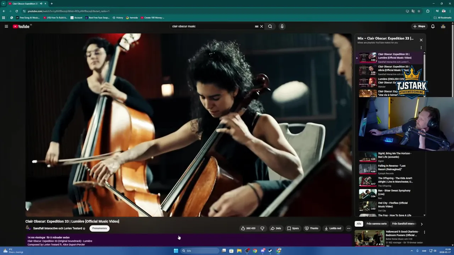454x255 pixels.
Task: Play Ren Bitter Sweet Symphony Live
Action: [x=389, y=194]
